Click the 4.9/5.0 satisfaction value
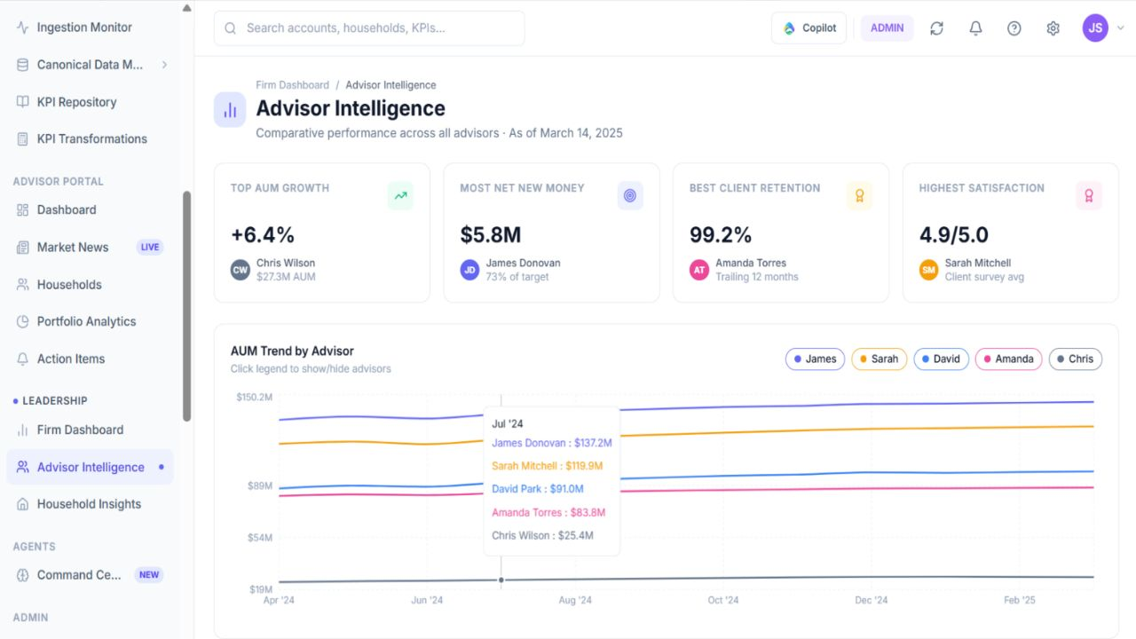 point(954,235)
